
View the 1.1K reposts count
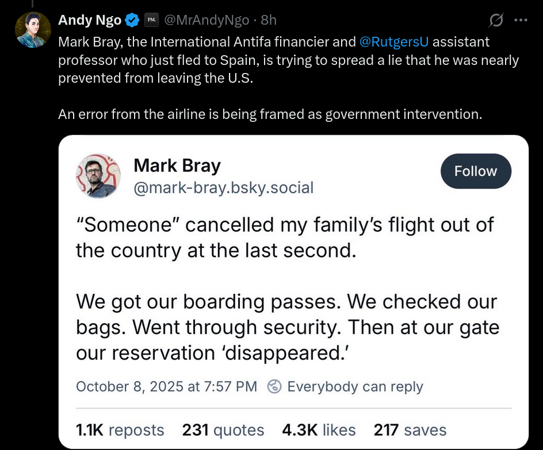(120, 430)
